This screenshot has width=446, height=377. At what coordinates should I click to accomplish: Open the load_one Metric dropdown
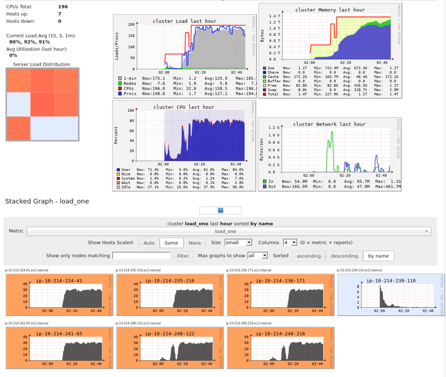click(x=229, y=231)
